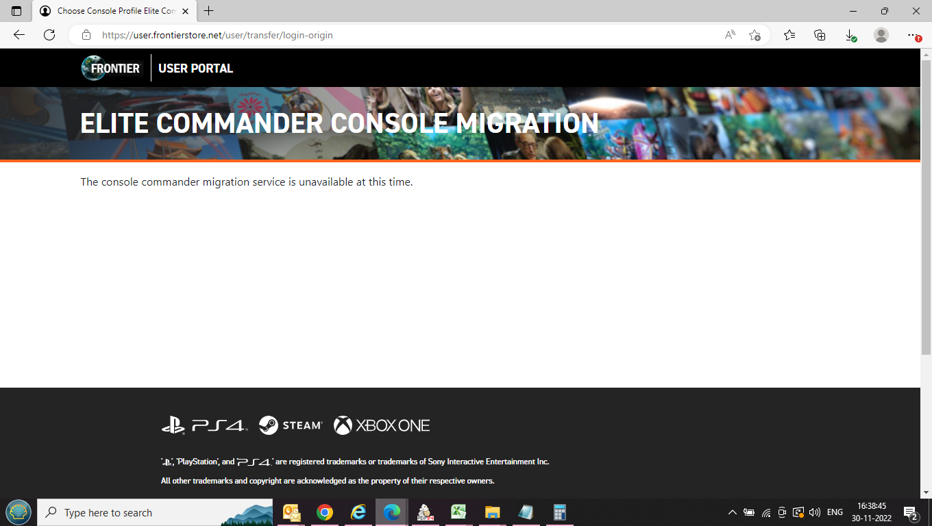Viewport: 932px width, 526px height.
Task: Open Edge Settings and more menu
Action: [913, 35]
